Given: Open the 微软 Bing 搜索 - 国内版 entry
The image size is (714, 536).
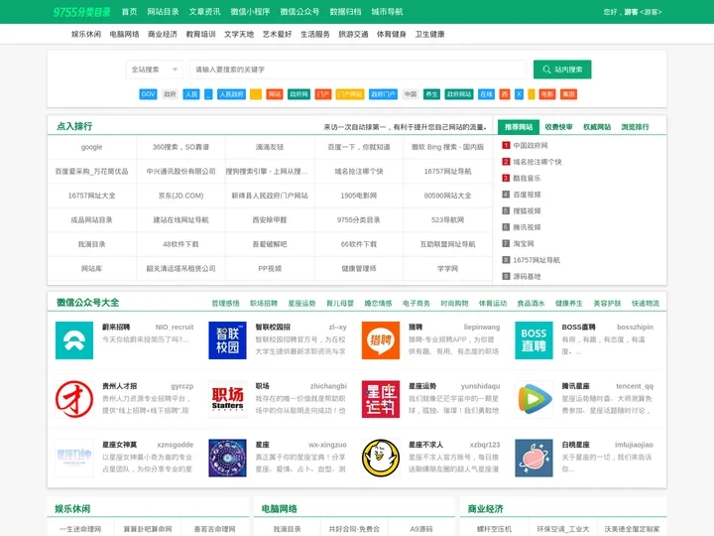Looking at the screenshot, I should [x=447, y=147].
